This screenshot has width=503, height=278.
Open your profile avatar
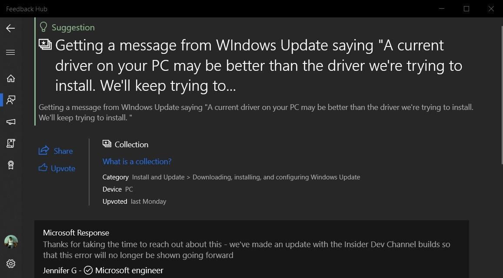pyautogui.click(x=11, y=242)
